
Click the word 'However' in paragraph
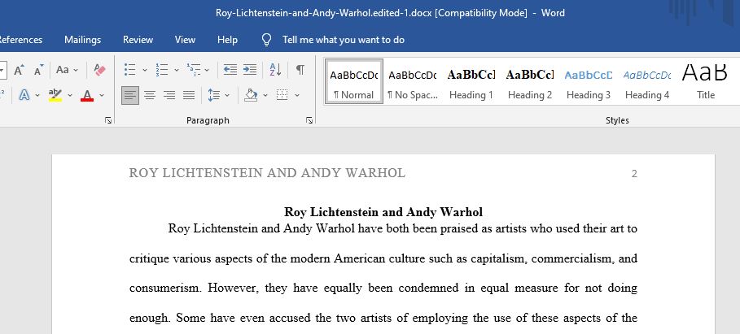pyautogui.click(x=233, y=288)
